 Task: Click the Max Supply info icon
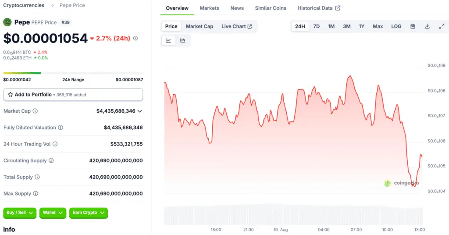click(36, 194)
